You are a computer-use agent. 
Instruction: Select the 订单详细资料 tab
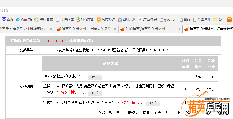click(x=208, y=29)
